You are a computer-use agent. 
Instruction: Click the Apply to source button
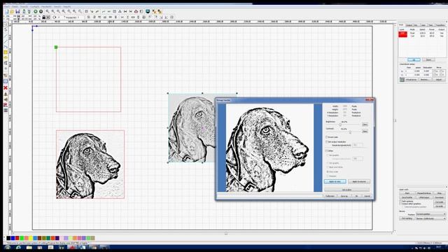[359, 181]
